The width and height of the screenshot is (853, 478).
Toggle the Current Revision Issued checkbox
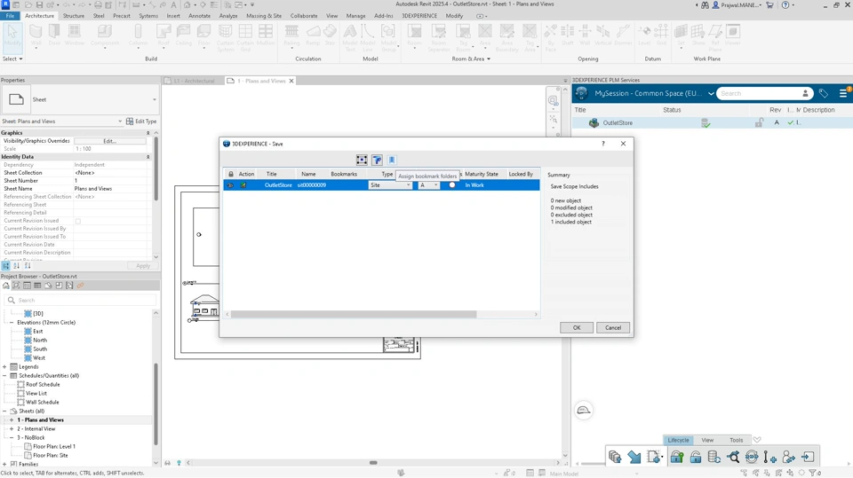click(x=78, y=221)
